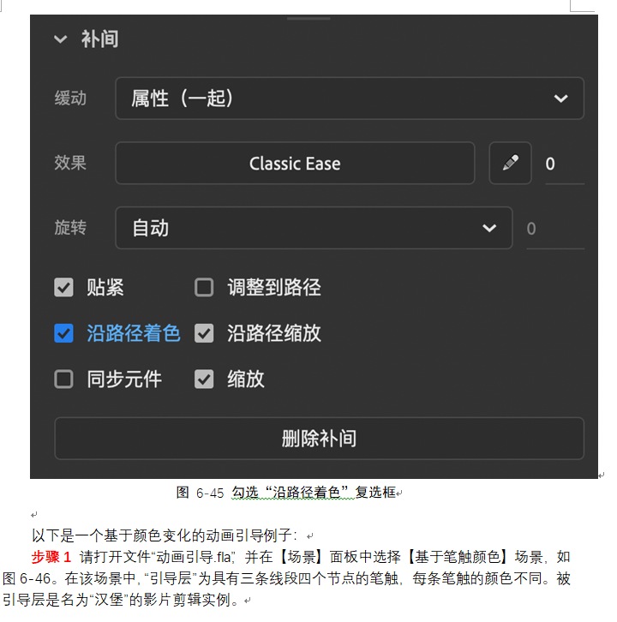Screen dimensions: 617x622
Task: Collapse the 补间 section chevron
Action: (61, 39)
